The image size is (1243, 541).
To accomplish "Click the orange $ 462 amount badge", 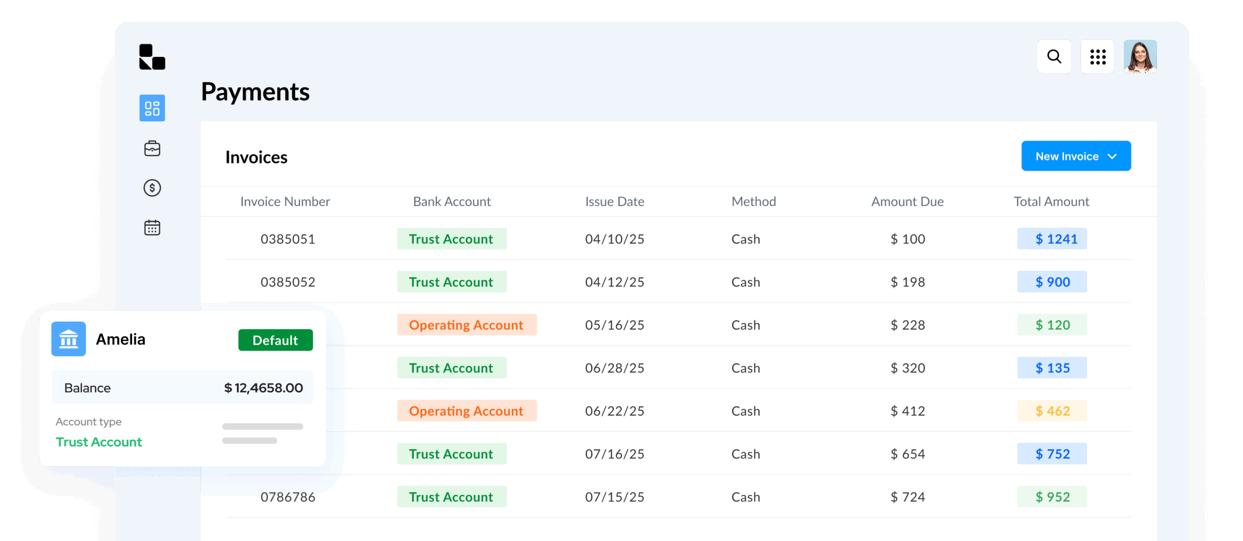I will (1052, 411).
